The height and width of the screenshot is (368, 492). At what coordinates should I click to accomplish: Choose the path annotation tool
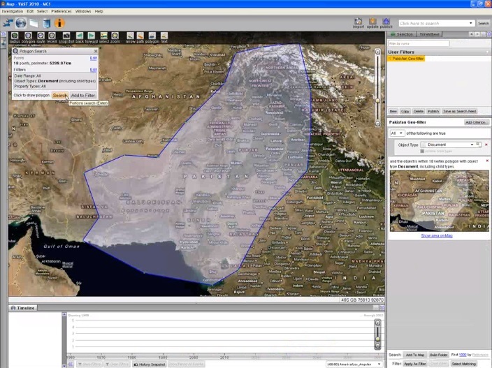point(140,36)
